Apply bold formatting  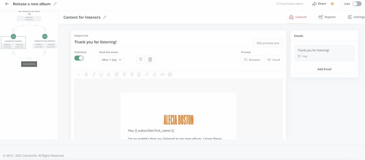coord(86,75)
